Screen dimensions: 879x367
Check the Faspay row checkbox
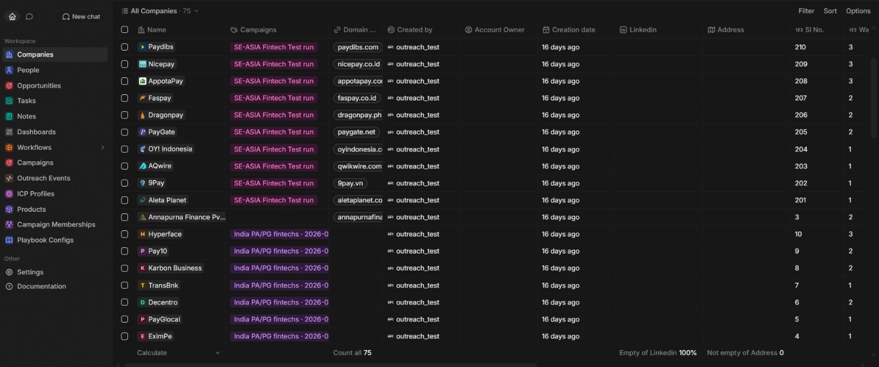(125, 98)
